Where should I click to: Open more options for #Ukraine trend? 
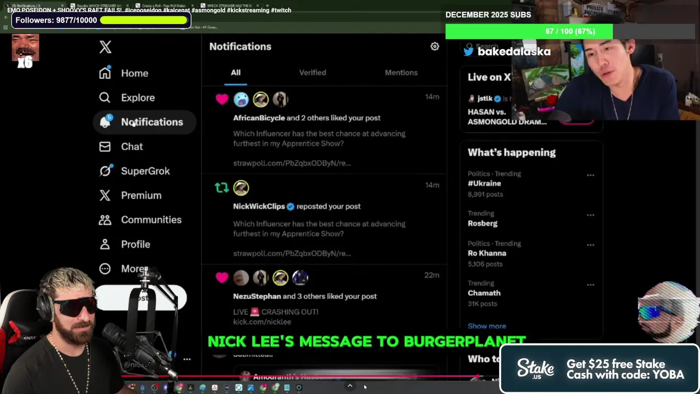(590, 175)
